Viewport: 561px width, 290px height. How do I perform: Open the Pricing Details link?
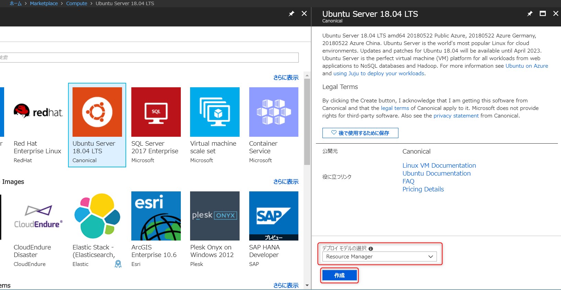(423, 189)
